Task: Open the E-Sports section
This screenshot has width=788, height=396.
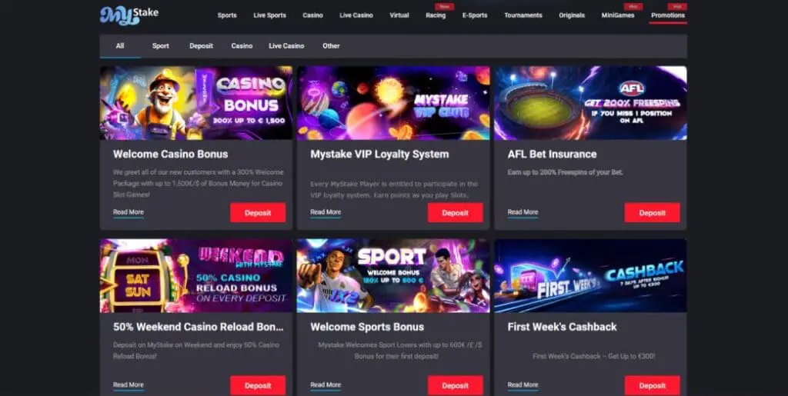Action: (x=475, y=15)
